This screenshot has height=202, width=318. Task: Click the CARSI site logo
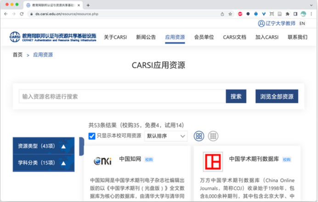[53, 37]
